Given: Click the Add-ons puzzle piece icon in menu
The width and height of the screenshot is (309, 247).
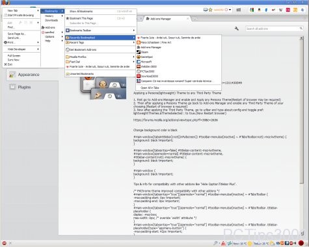Looking at the screenshot, I should [x=43, y=27].
